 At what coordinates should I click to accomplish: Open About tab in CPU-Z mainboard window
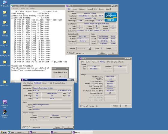click(x=63, y=83)
